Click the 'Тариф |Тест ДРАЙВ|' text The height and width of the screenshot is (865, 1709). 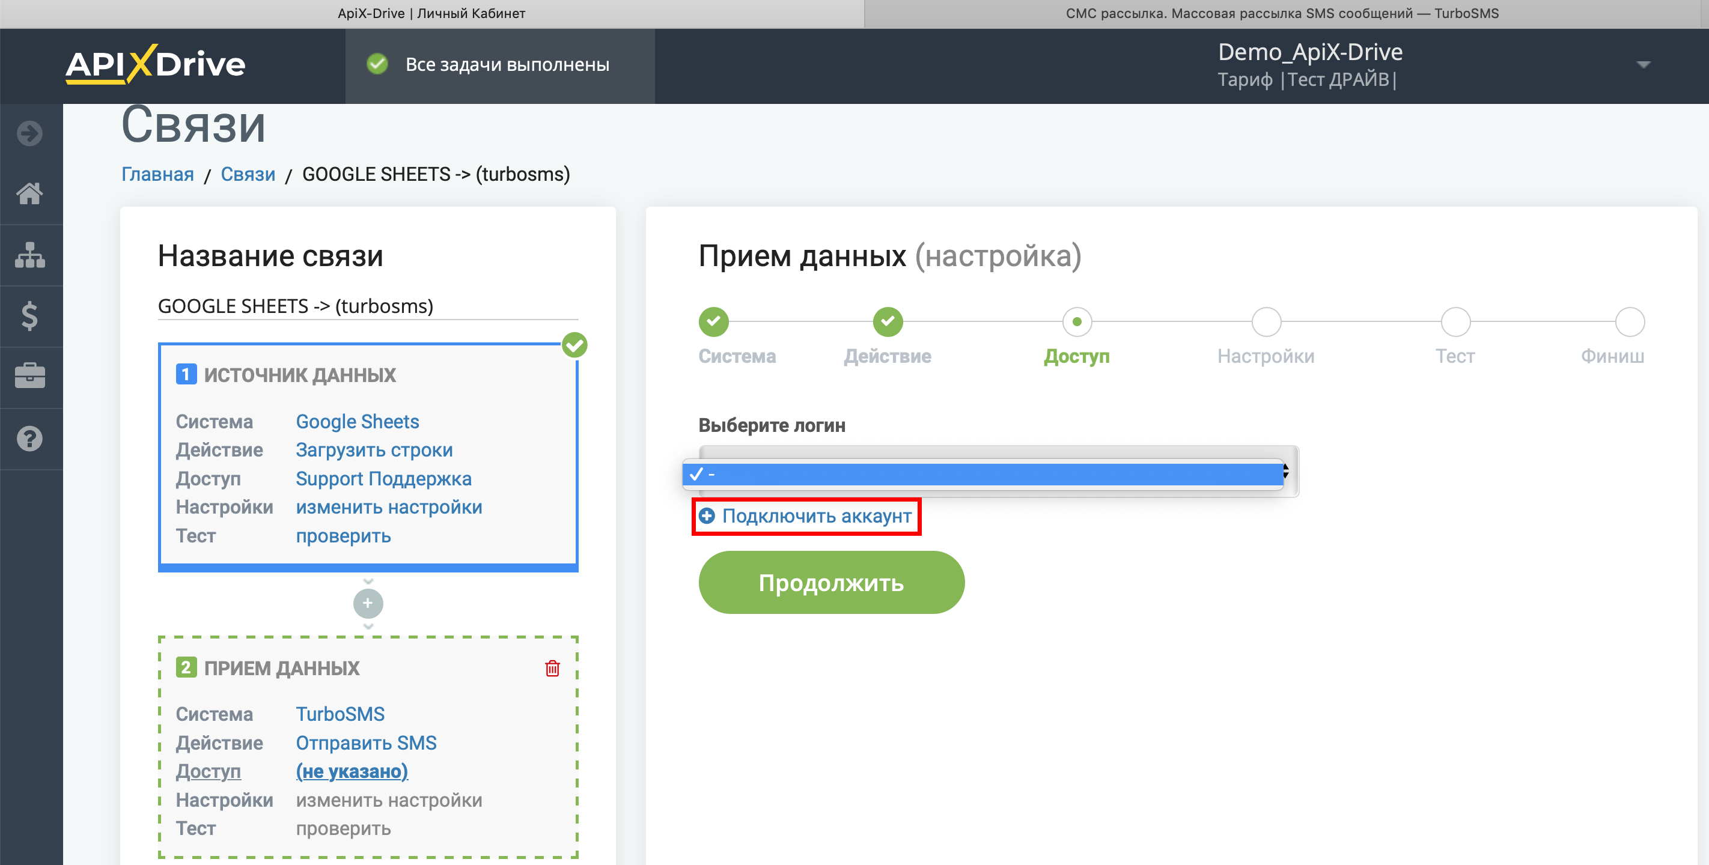point(1308,80)
